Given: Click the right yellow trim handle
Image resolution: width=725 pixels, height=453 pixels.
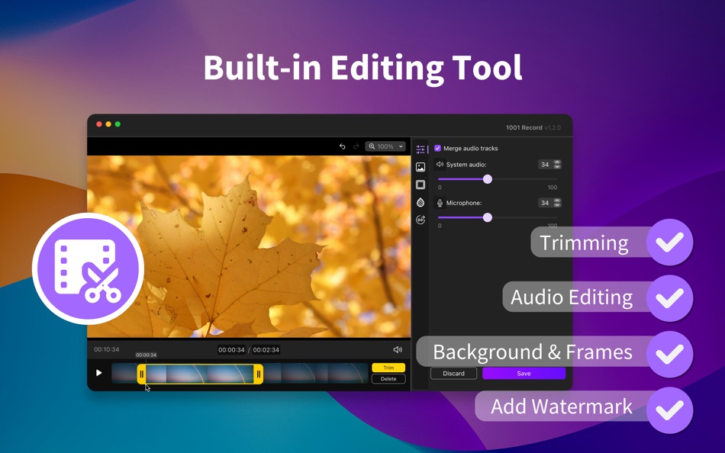Looking at the screenshot, I should click(259, 374).
